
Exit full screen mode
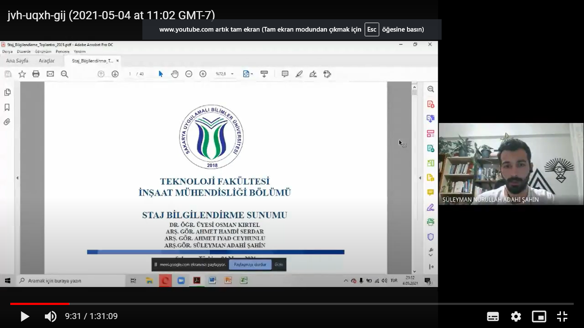562,316
